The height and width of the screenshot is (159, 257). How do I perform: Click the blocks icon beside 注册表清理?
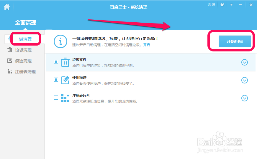point(10,71)
